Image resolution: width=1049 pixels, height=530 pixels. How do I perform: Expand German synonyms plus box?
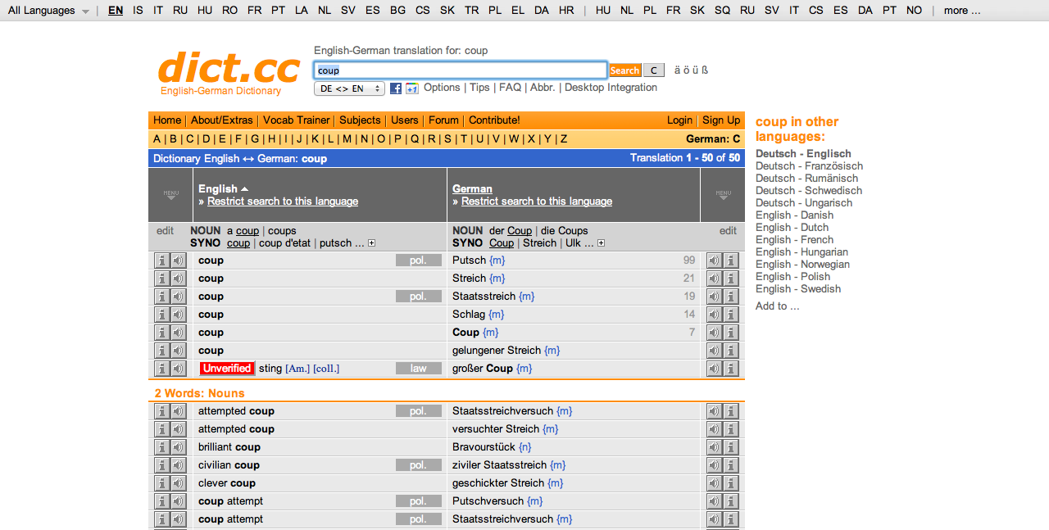602,243
